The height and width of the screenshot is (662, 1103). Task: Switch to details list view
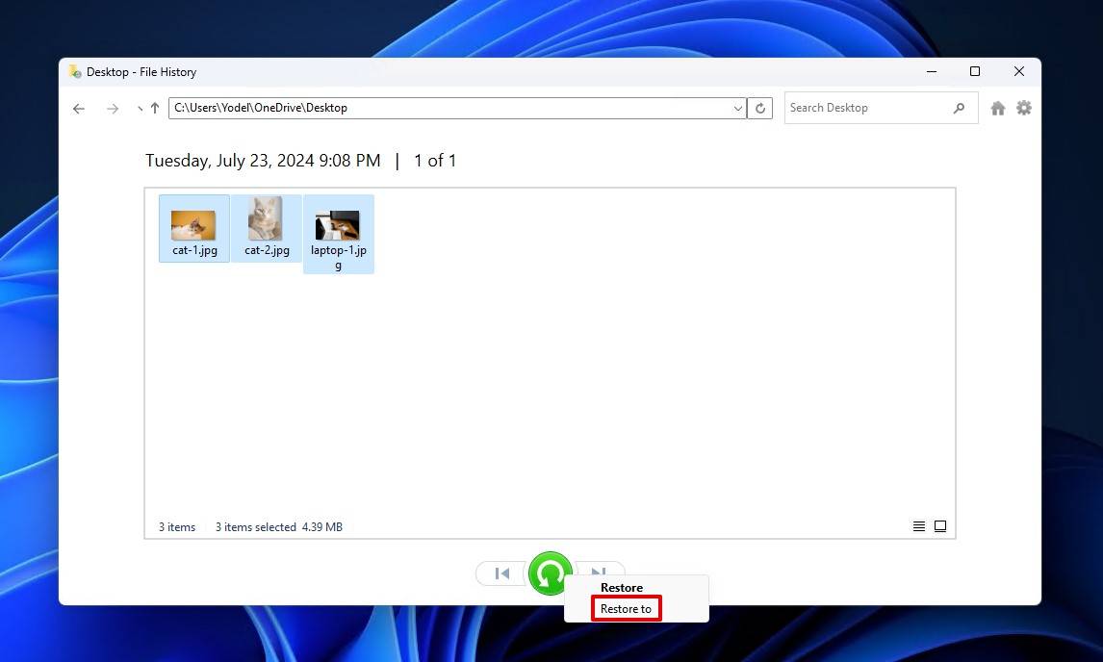(919, 526)
